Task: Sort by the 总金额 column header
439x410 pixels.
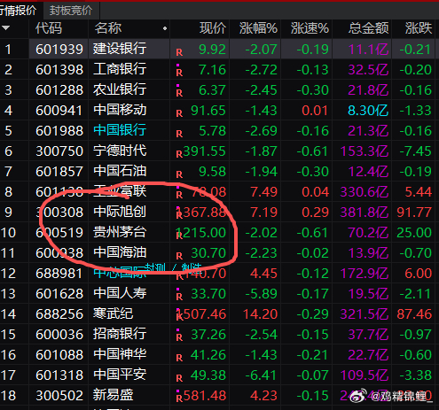Action: [368, 28]
